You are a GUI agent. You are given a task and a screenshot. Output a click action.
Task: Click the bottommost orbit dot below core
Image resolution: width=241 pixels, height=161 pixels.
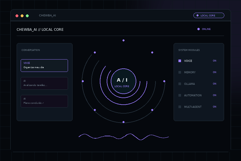click(123, 122)
